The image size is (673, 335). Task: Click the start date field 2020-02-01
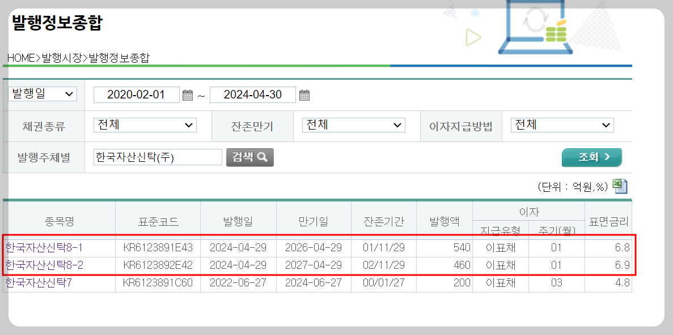tap(137, 95)
